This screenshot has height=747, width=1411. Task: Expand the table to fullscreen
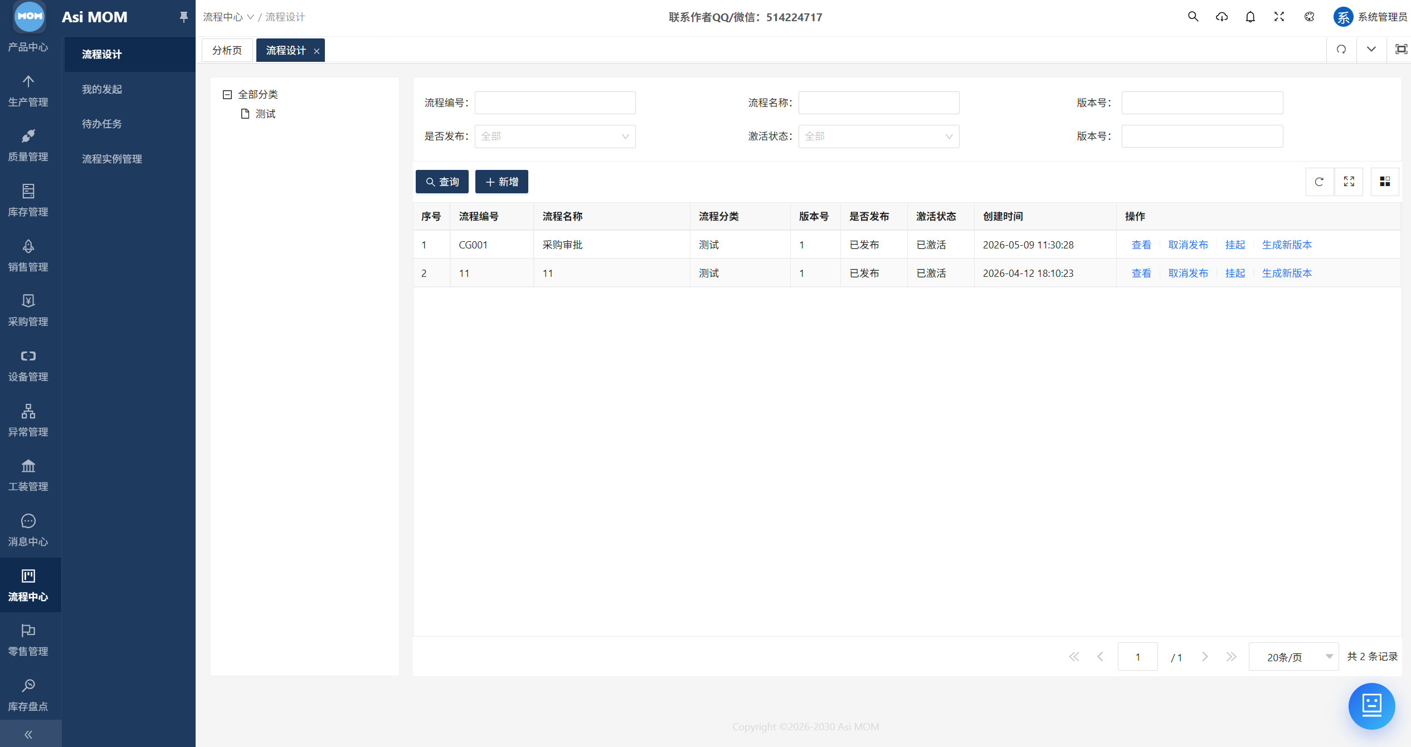(x=1349, y=182)
